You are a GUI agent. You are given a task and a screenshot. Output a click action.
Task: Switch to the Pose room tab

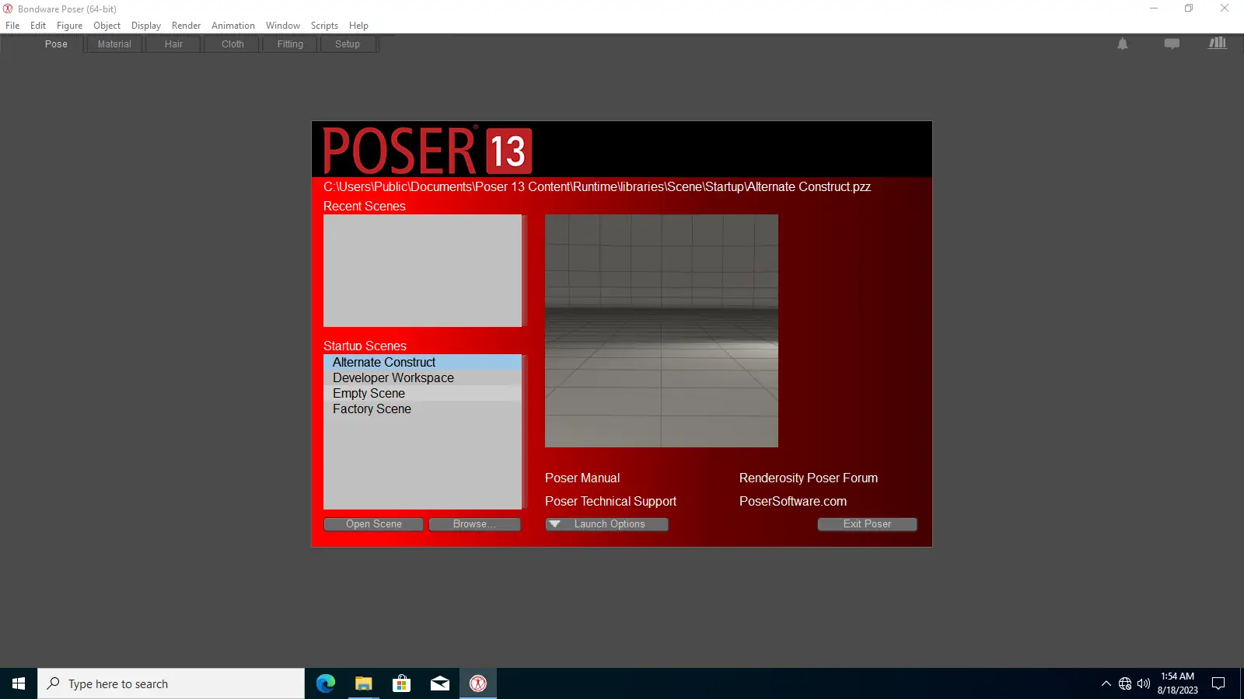[x=56, y=44]
